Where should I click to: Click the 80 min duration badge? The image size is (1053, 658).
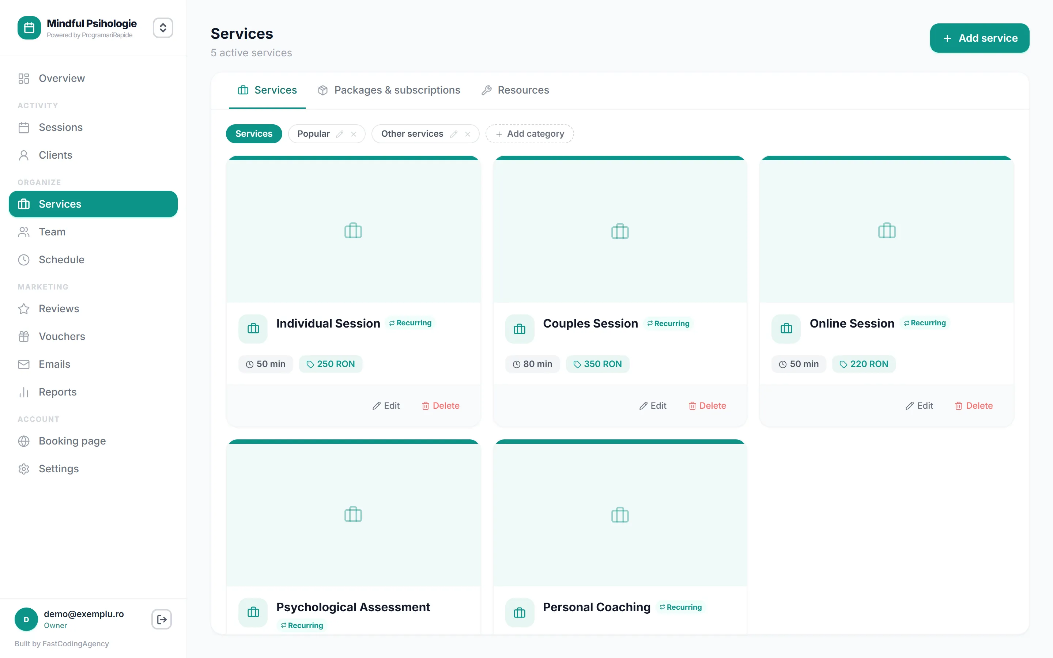tap(532, 364)
